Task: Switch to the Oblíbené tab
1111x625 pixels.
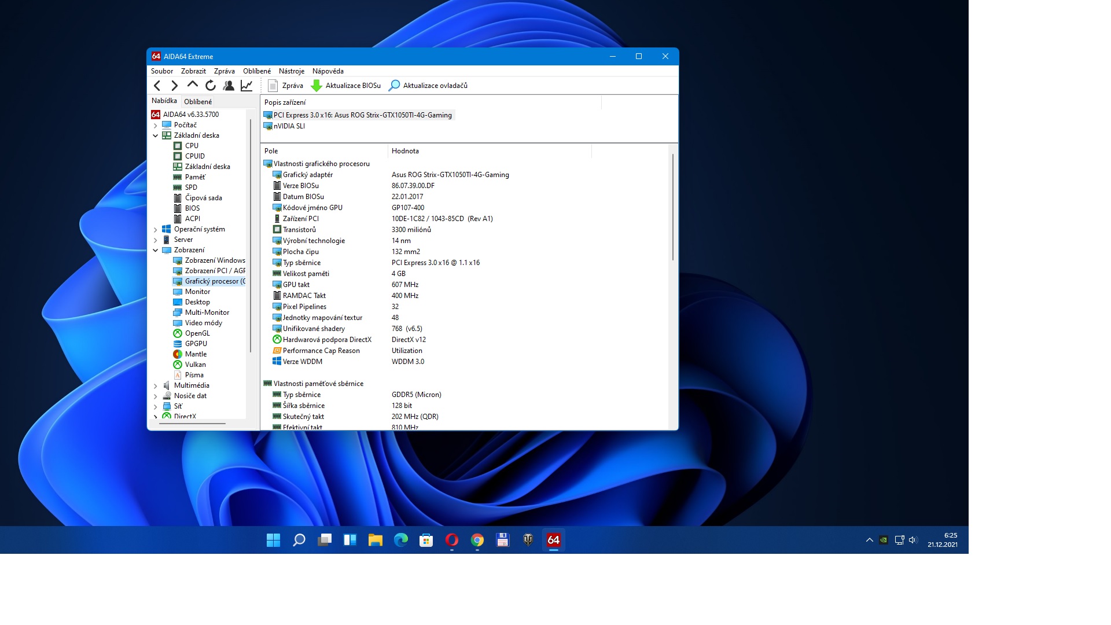Action: click(x=198, y=101)
